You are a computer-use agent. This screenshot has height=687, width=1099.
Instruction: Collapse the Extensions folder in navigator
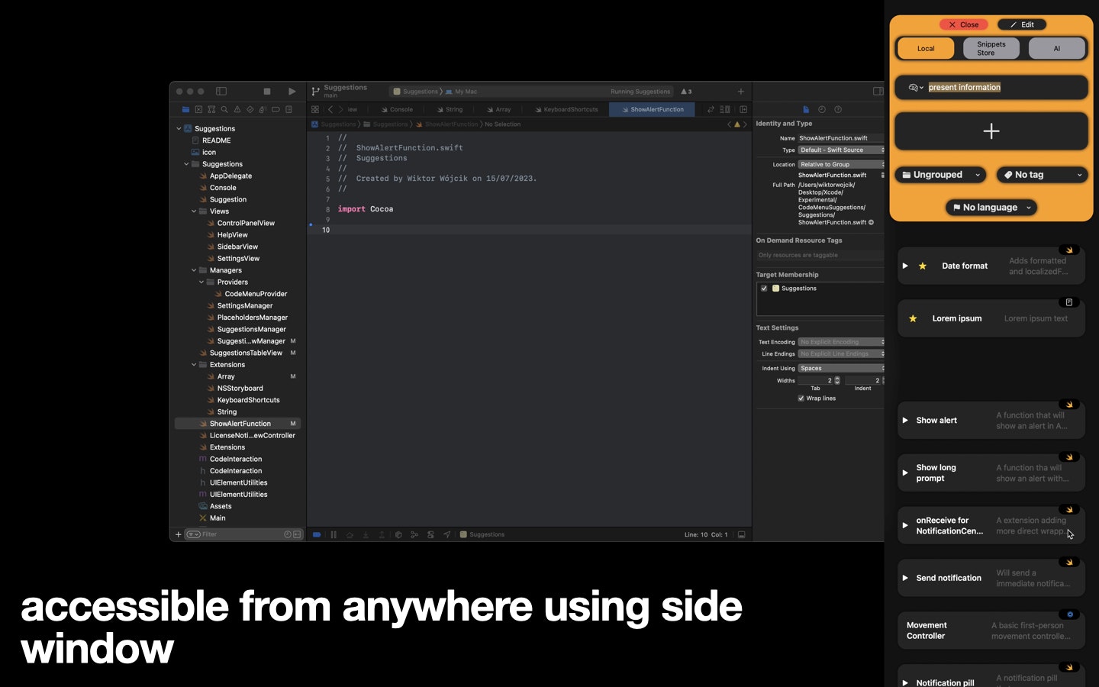click(x=194, y=365)
